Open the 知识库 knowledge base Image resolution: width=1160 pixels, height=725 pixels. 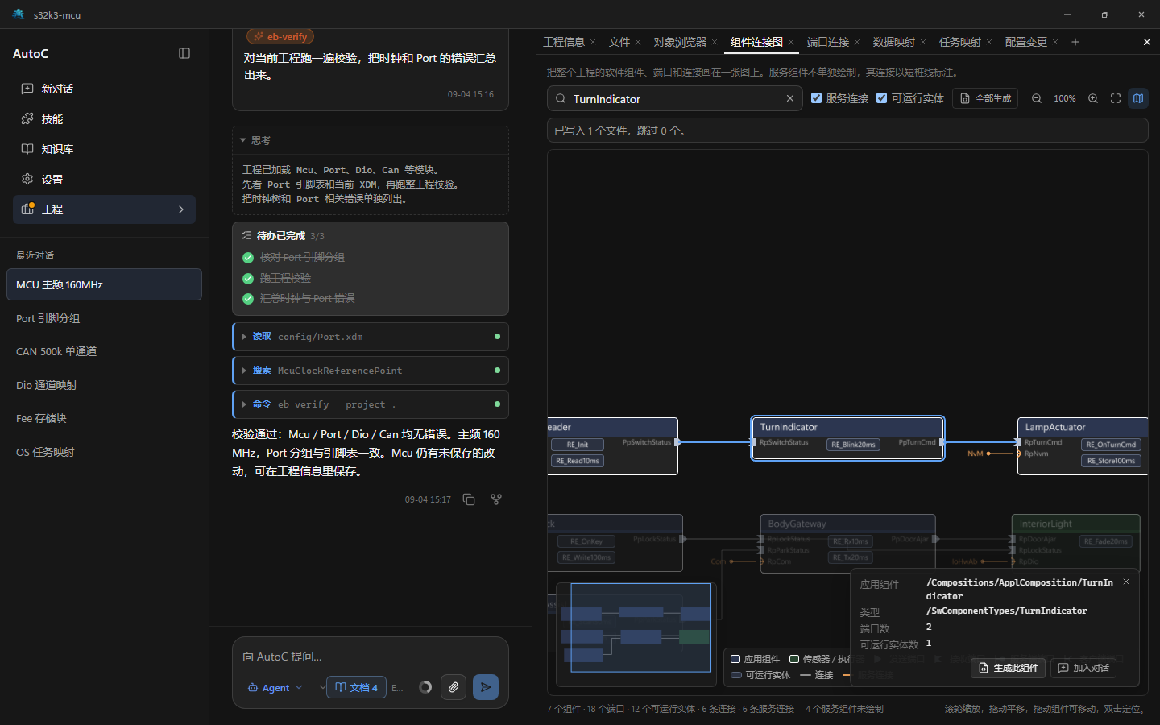(x=104, y=149)
